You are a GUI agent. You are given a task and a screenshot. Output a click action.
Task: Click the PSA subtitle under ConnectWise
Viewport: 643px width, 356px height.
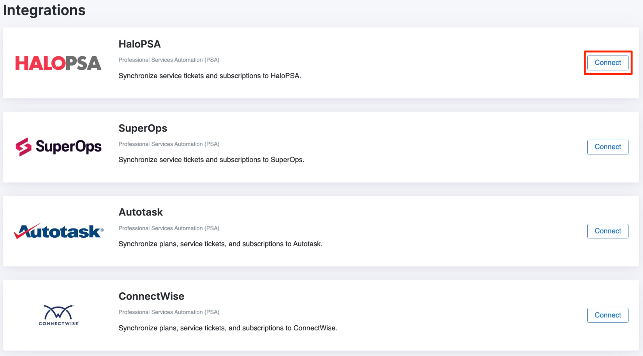(169, 312)
